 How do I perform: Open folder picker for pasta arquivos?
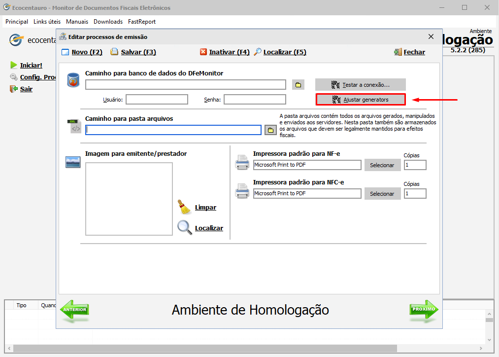point(270,130)
